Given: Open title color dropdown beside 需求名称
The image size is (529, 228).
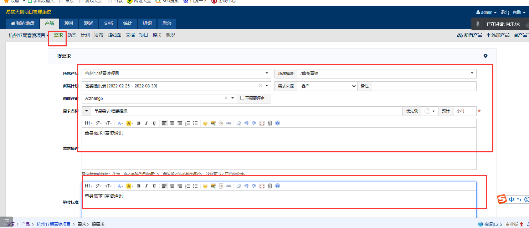Looking at the screenshot, I should [x=86, y=111].
